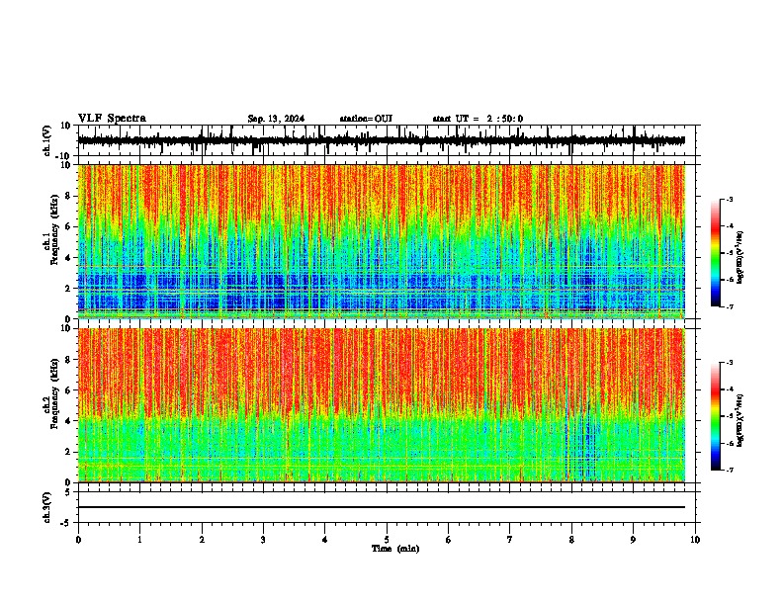Click the 'ch.1(V)' waveform axis label
This screenshot has height=605, width=783.
click(47, 140)
